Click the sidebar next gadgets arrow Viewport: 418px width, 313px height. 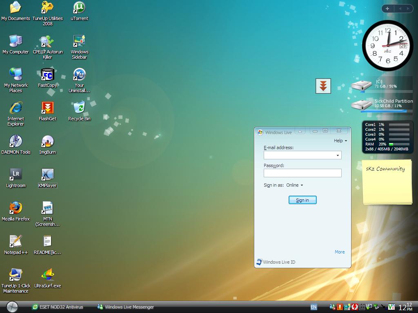pyautogui.click(x=408, y=9)
